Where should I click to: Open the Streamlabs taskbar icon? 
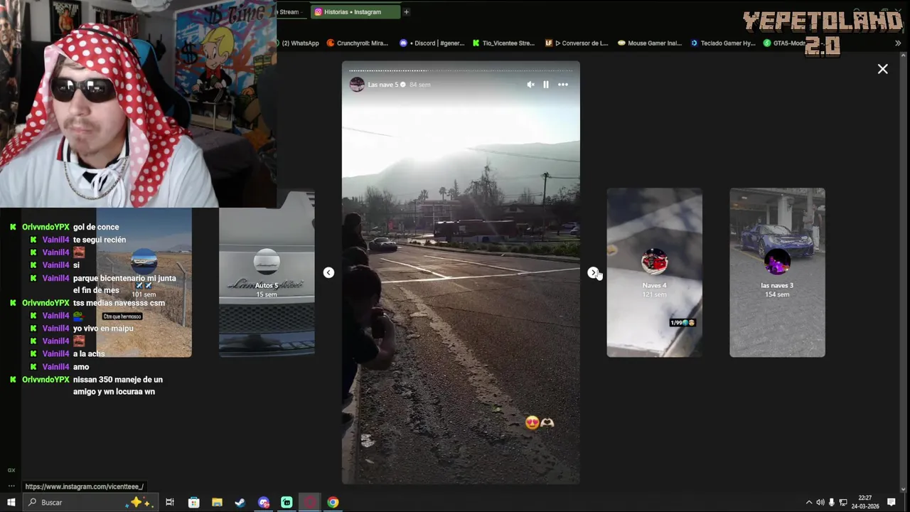(287, 502)
